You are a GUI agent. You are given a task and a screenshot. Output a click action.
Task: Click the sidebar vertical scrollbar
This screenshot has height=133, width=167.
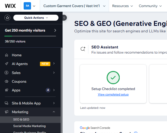[61, 90]
